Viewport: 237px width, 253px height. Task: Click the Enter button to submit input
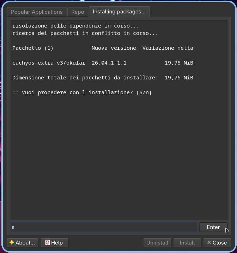[213, 227]
